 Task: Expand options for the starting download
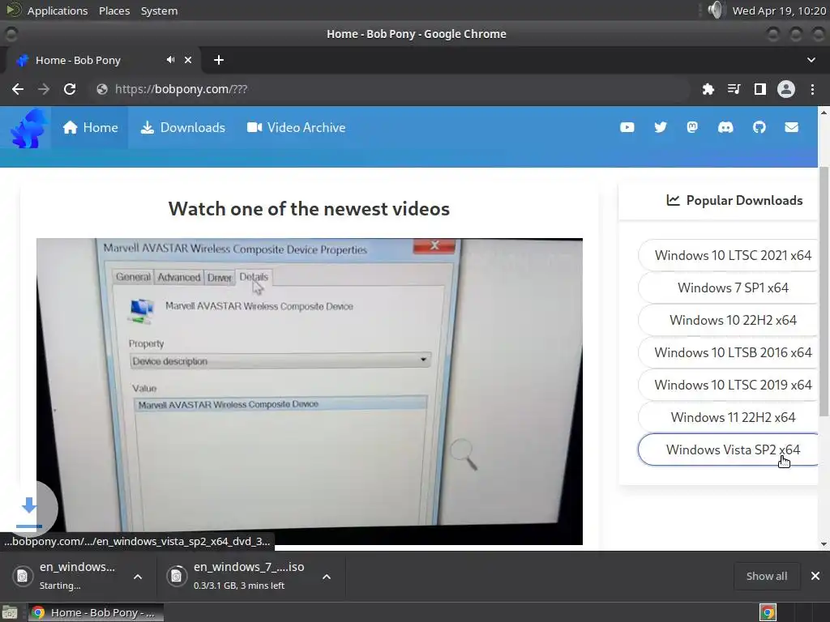tap(138, 577)
